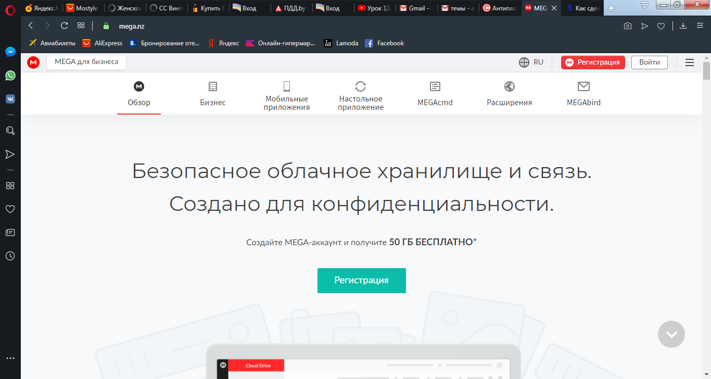This screenshot has height=379, width=711.
Task: Open Speed Dial from the sidebar
Action: pyautogui.click(x=10, y=185)
